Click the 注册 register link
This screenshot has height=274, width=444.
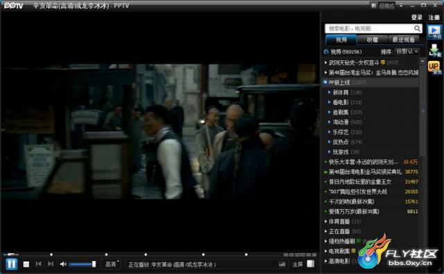(434, 17)
